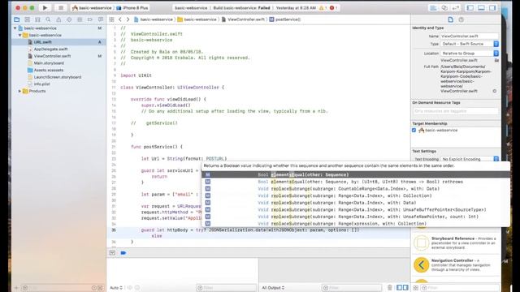520x292 pixels.
Task: Toggle breakpoints activation blue icon
Action: pos(123,253)
